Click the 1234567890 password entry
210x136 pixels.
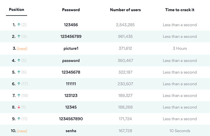[x=71, y=119]
